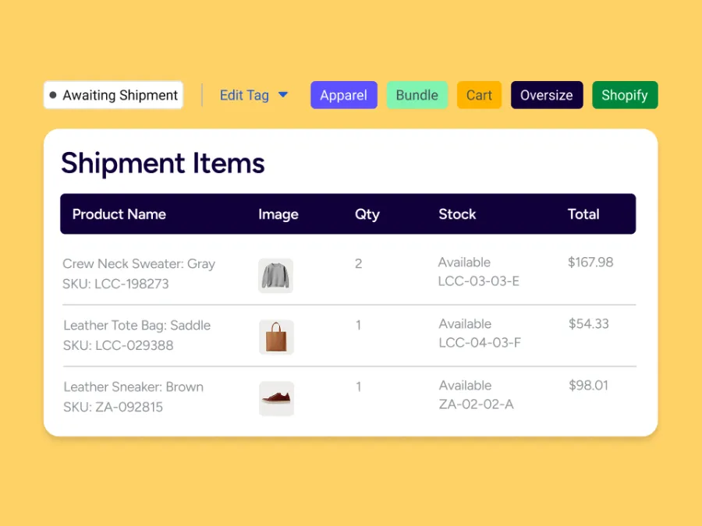Viewport: 702px width, 526px height.
Task: Click the brown sneaker product thumbnail
Action: tap(276, 399)
